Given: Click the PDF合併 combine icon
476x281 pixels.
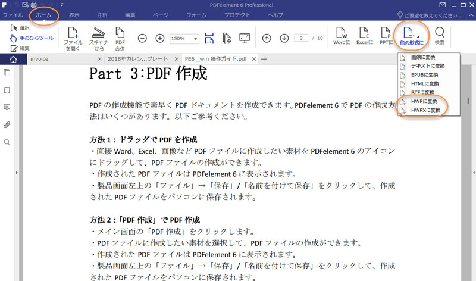Looking at the screenshot, I should coord(120,39).
